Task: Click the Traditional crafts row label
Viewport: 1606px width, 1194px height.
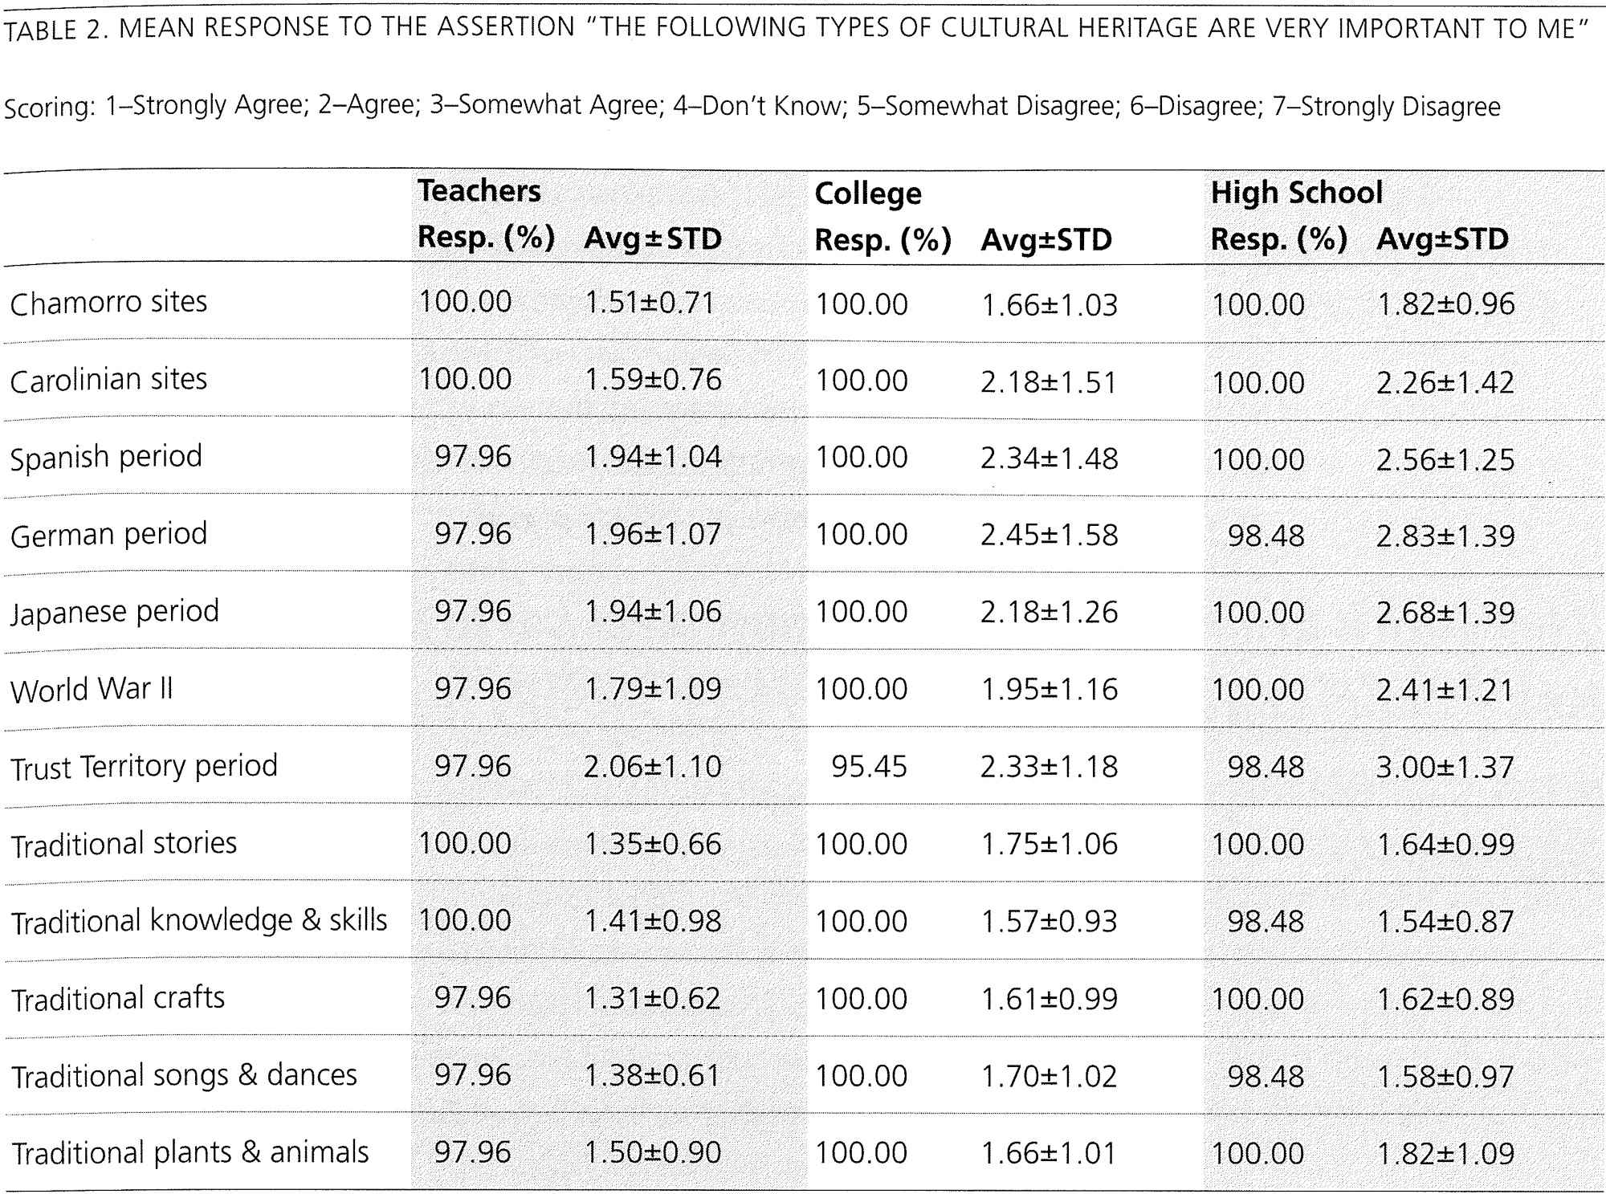Action: point(118,998)
